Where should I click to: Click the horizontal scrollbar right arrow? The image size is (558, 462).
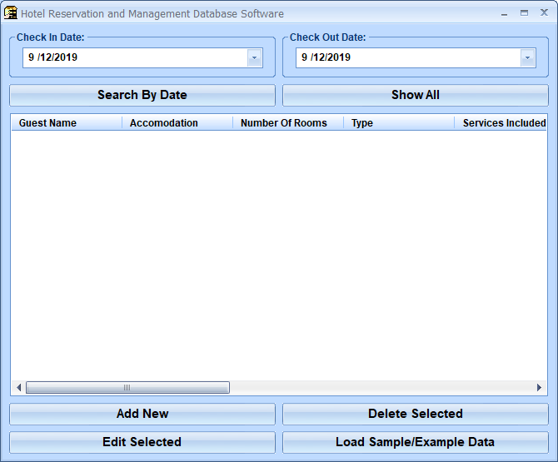pos(540,388)
